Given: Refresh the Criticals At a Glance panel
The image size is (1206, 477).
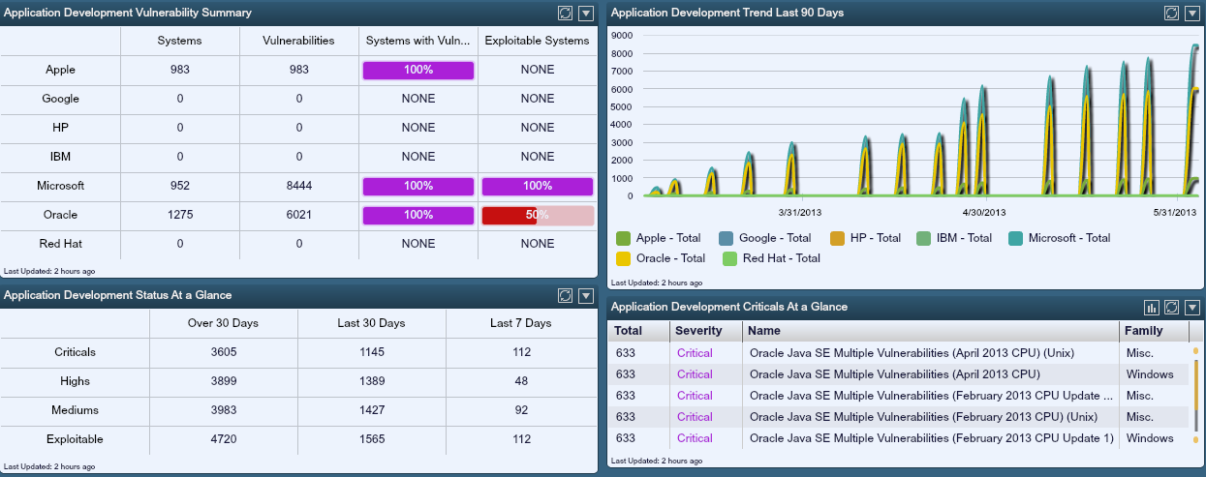Looking at the screenshot, I should [1170, 307].
